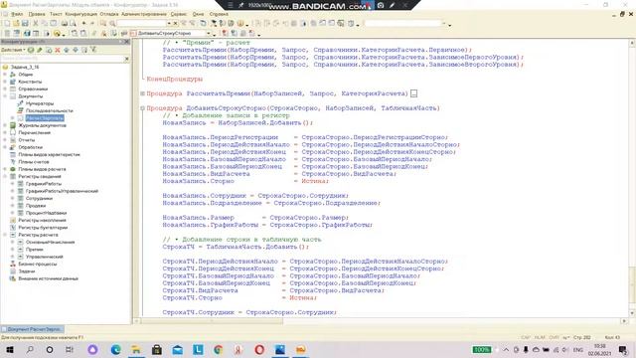Open the procedure list dropdown ДобавитьСтрокуСторно
This screenshot has width=636, height=358.
pos(209,33)
